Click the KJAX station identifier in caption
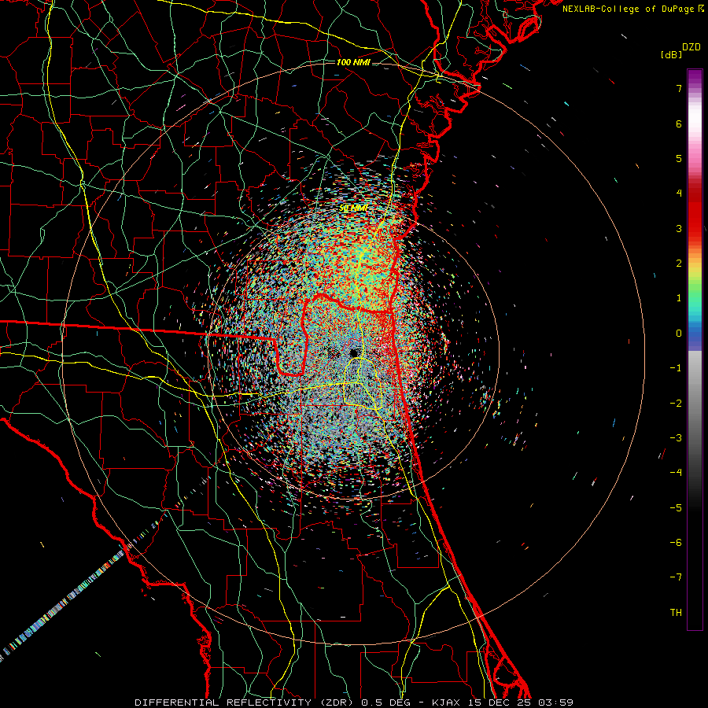Image resolution: width=708 pixels, height=708 pixels. click(x=445, y=702)
